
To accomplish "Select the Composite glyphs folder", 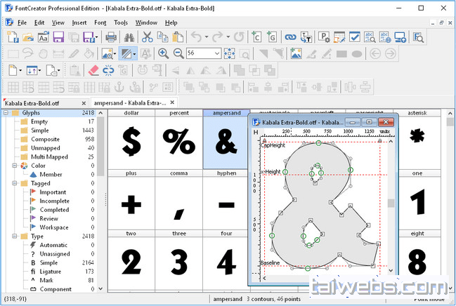I will click(x=45, y=139).
